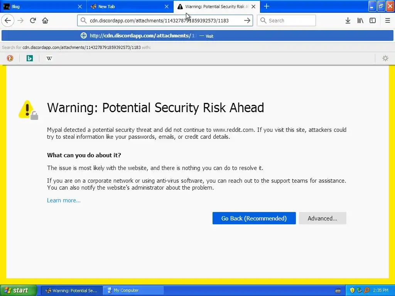Click the on-screen keyboard tray icon
395x296 pixels.
338,291
